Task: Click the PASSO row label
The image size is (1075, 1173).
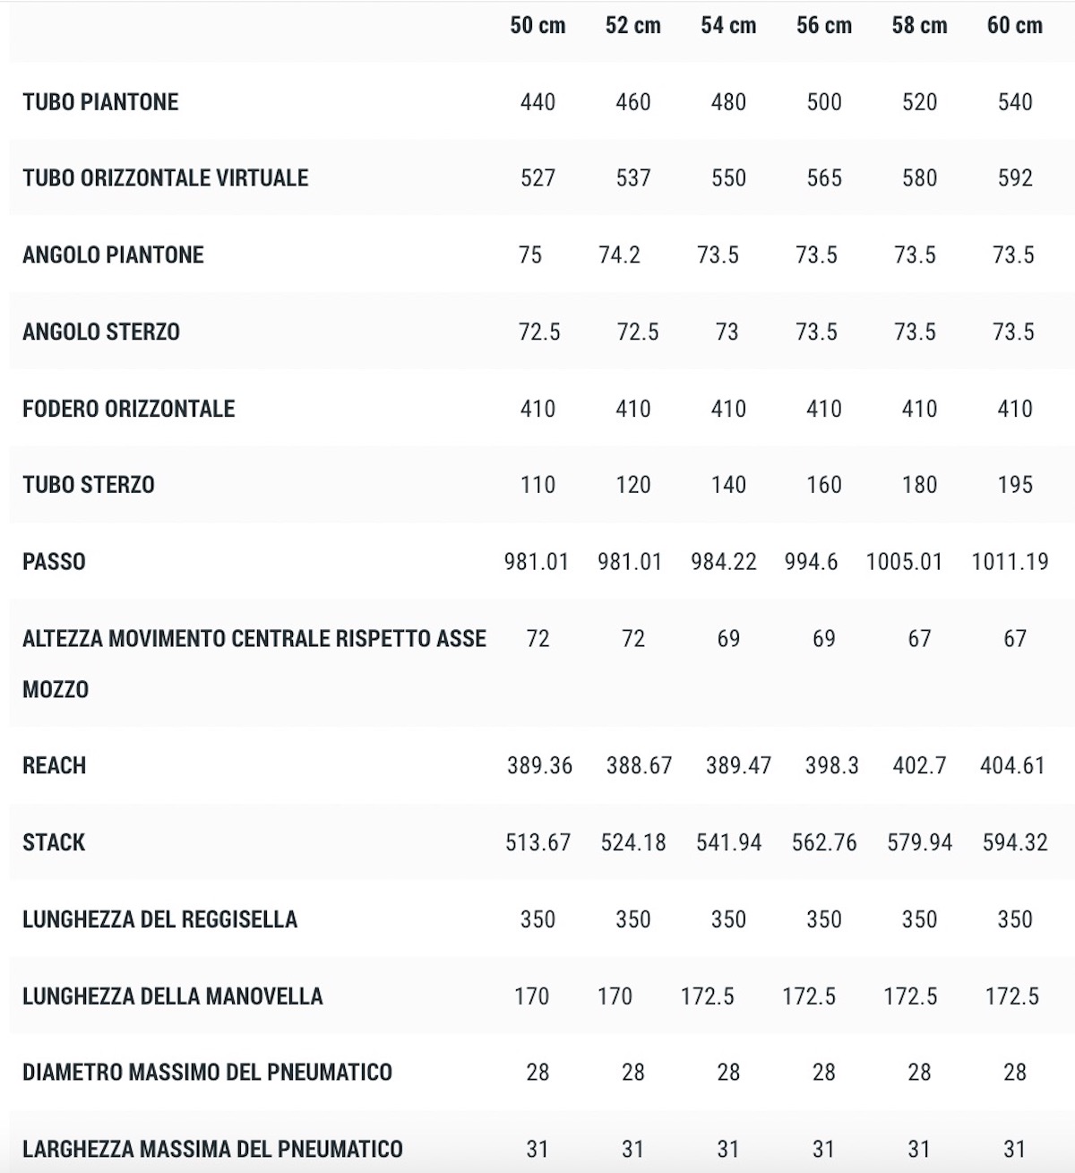Action: pos(54,562)
